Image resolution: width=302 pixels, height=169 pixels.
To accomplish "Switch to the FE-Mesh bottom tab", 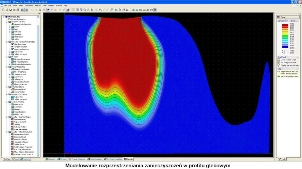I will tap(62, 159).
